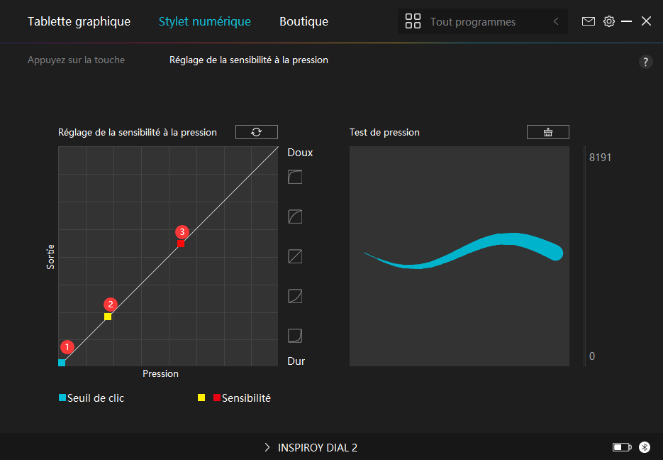
Task: Select the hardest pressure curve preset
Action: [295, 336]
